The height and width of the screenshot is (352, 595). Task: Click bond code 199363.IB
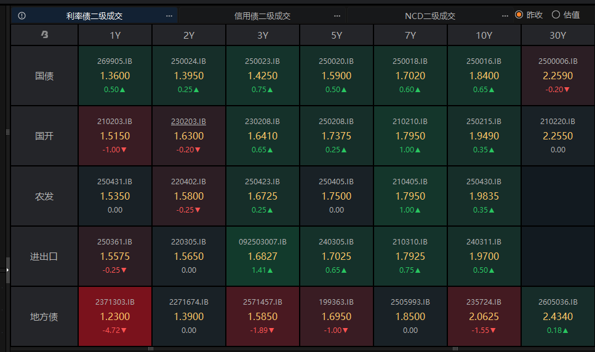(336, 302)
